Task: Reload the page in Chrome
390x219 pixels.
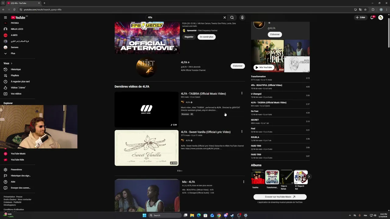Action: click(x=14, y=9)
